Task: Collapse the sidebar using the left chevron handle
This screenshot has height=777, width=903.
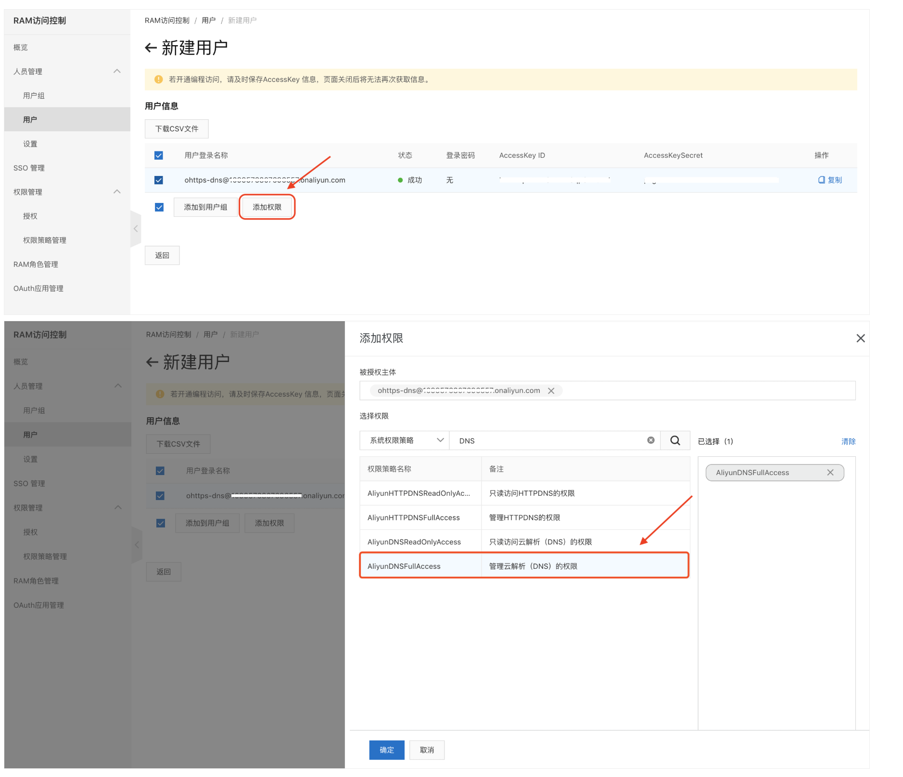Action: (136, 229)
